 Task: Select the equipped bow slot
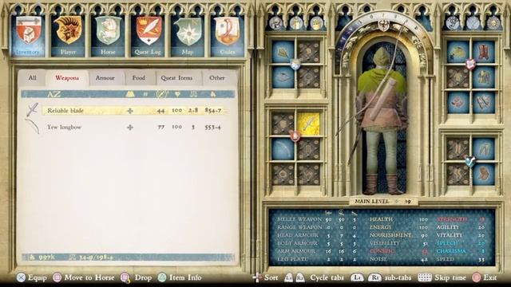283,149
